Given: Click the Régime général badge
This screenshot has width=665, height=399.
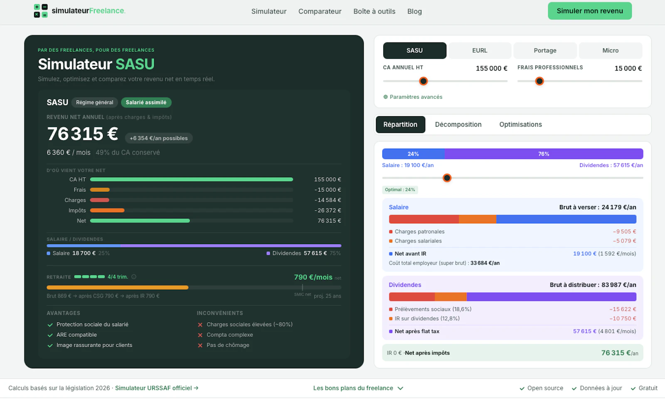Looking at the screenshot, I should coord(94,102).
